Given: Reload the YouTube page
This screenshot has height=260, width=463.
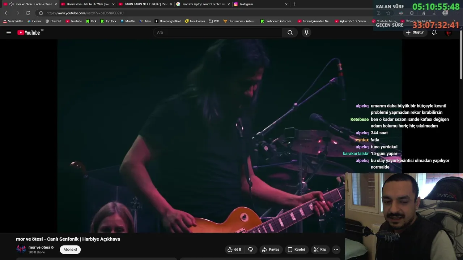Looking at the screenshot, I should [28, 13].
